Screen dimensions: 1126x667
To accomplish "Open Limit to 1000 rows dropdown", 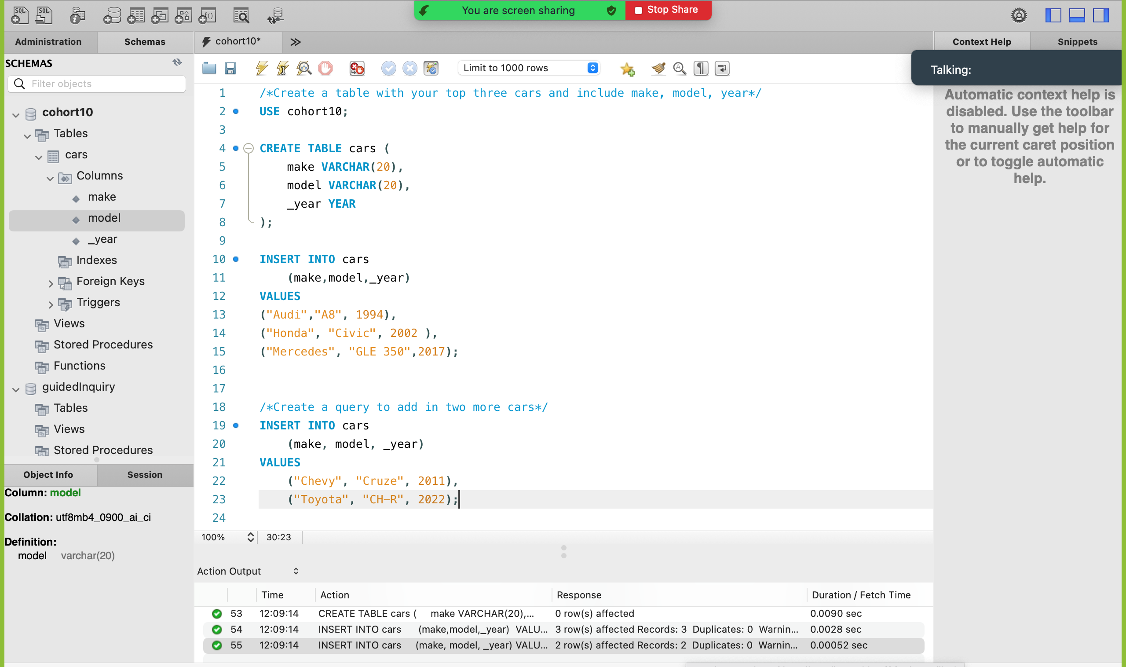I will (x=529, y=68).
